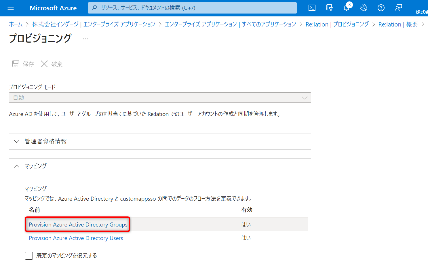This screenshot has width=428, height=272.
Task: Click the search box for resources and services
Action: coord(192,8)
